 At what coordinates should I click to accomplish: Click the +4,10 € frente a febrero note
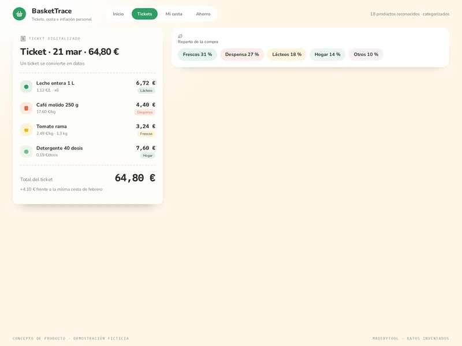61,189
